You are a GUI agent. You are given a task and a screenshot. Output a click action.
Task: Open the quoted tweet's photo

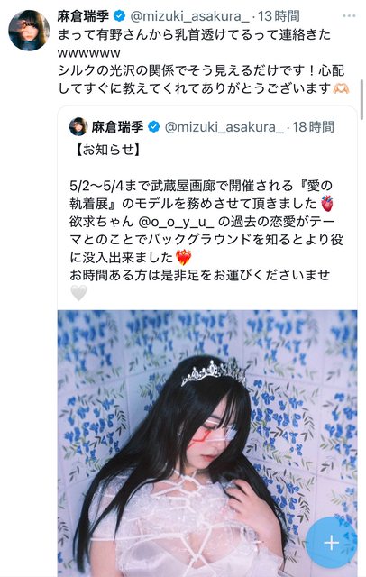(207, 444)
